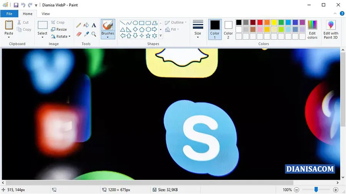Pick the yellow color swatch

[x=274, y=22]
